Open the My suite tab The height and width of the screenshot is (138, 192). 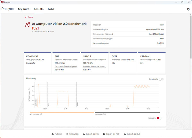[24, 9]
